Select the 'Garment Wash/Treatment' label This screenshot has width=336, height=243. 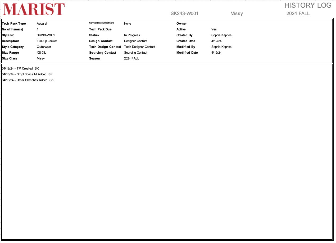point(101,23)
